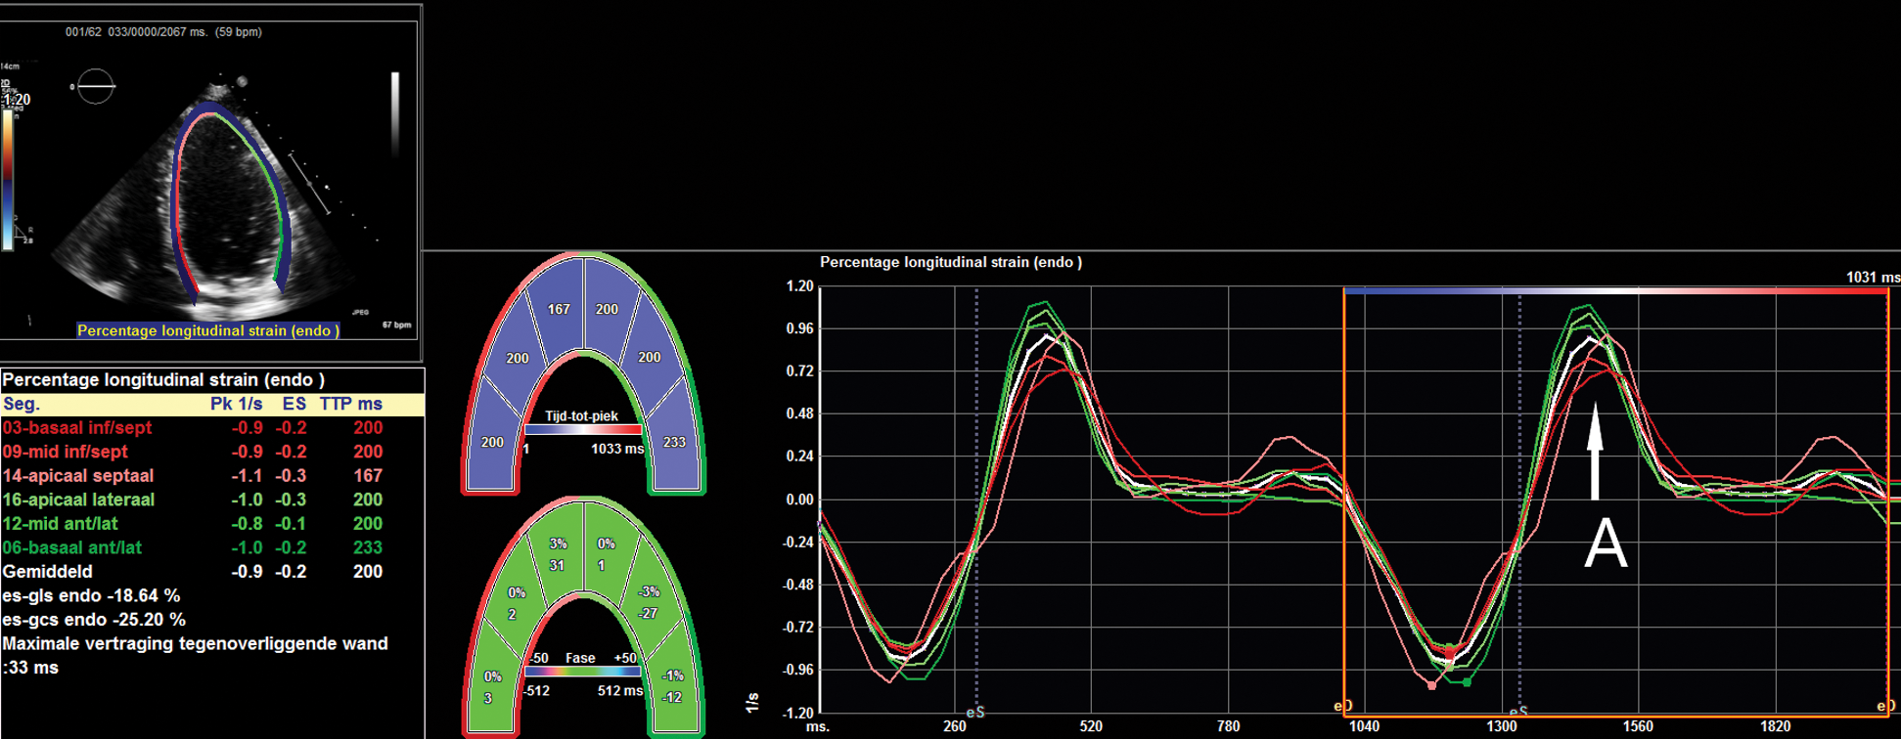Image resolution: width=1901 pixels, height=739 pixels.
Task: Click the Fase color scale bar
Action: 583,672
